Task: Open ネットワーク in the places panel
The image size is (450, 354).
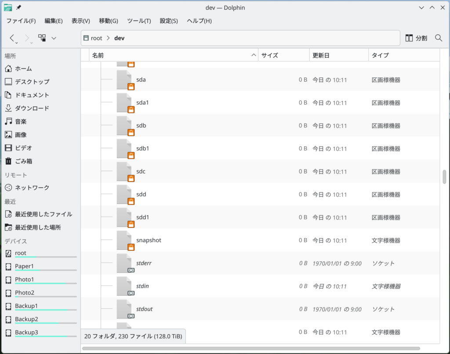Action: pos(32,188)
